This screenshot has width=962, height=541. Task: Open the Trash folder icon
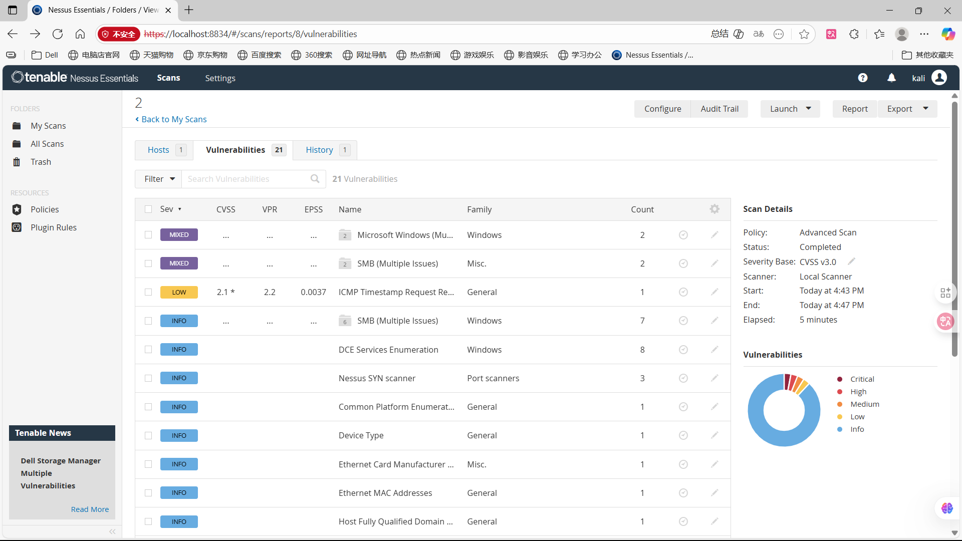[x=17, y=162]
